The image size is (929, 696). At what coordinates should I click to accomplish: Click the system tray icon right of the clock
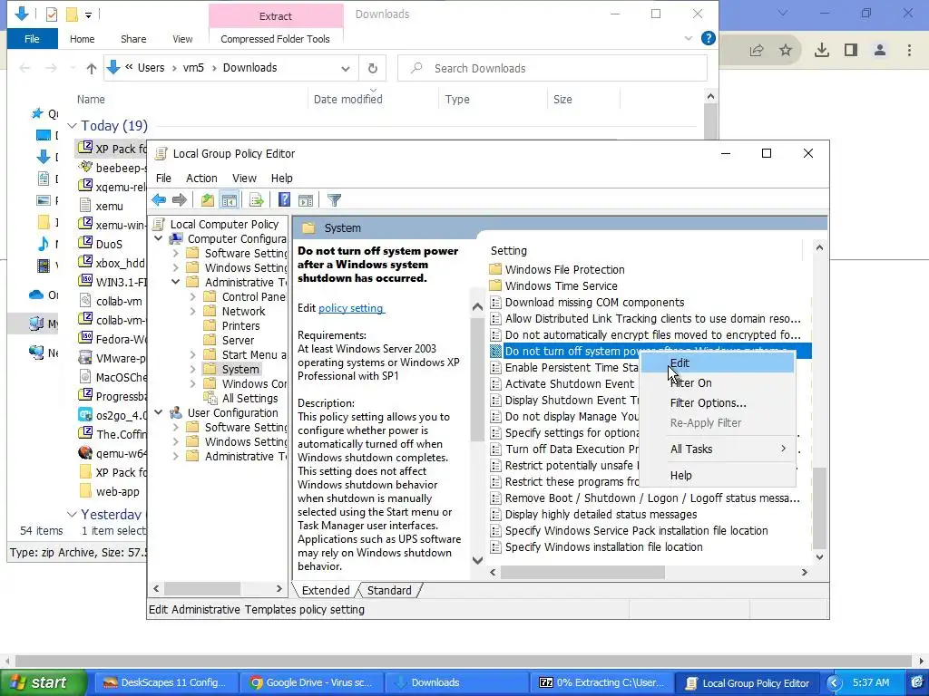click(916, 682)
